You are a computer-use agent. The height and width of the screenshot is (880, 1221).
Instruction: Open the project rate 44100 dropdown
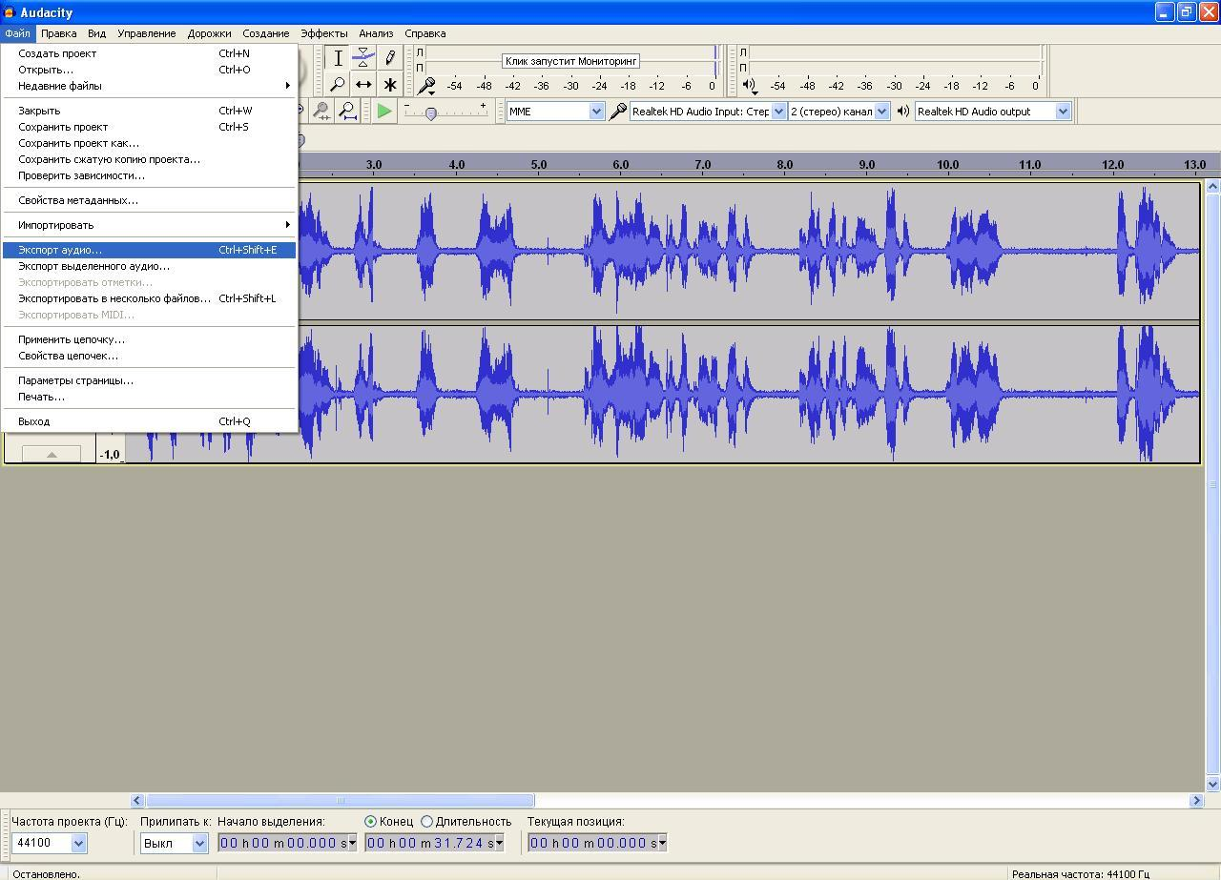click(x=78, y=843)
